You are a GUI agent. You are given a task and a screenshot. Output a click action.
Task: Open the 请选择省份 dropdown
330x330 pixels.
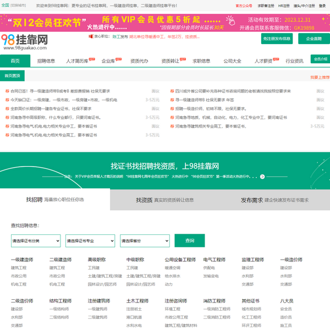(x=144, y=241)
